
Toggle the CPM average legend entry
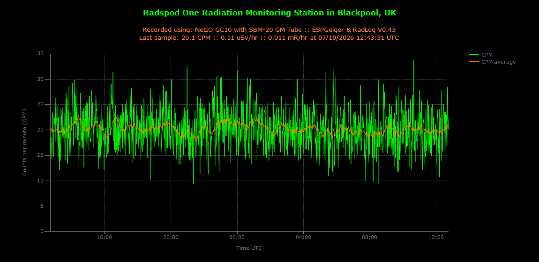[492, 62]
